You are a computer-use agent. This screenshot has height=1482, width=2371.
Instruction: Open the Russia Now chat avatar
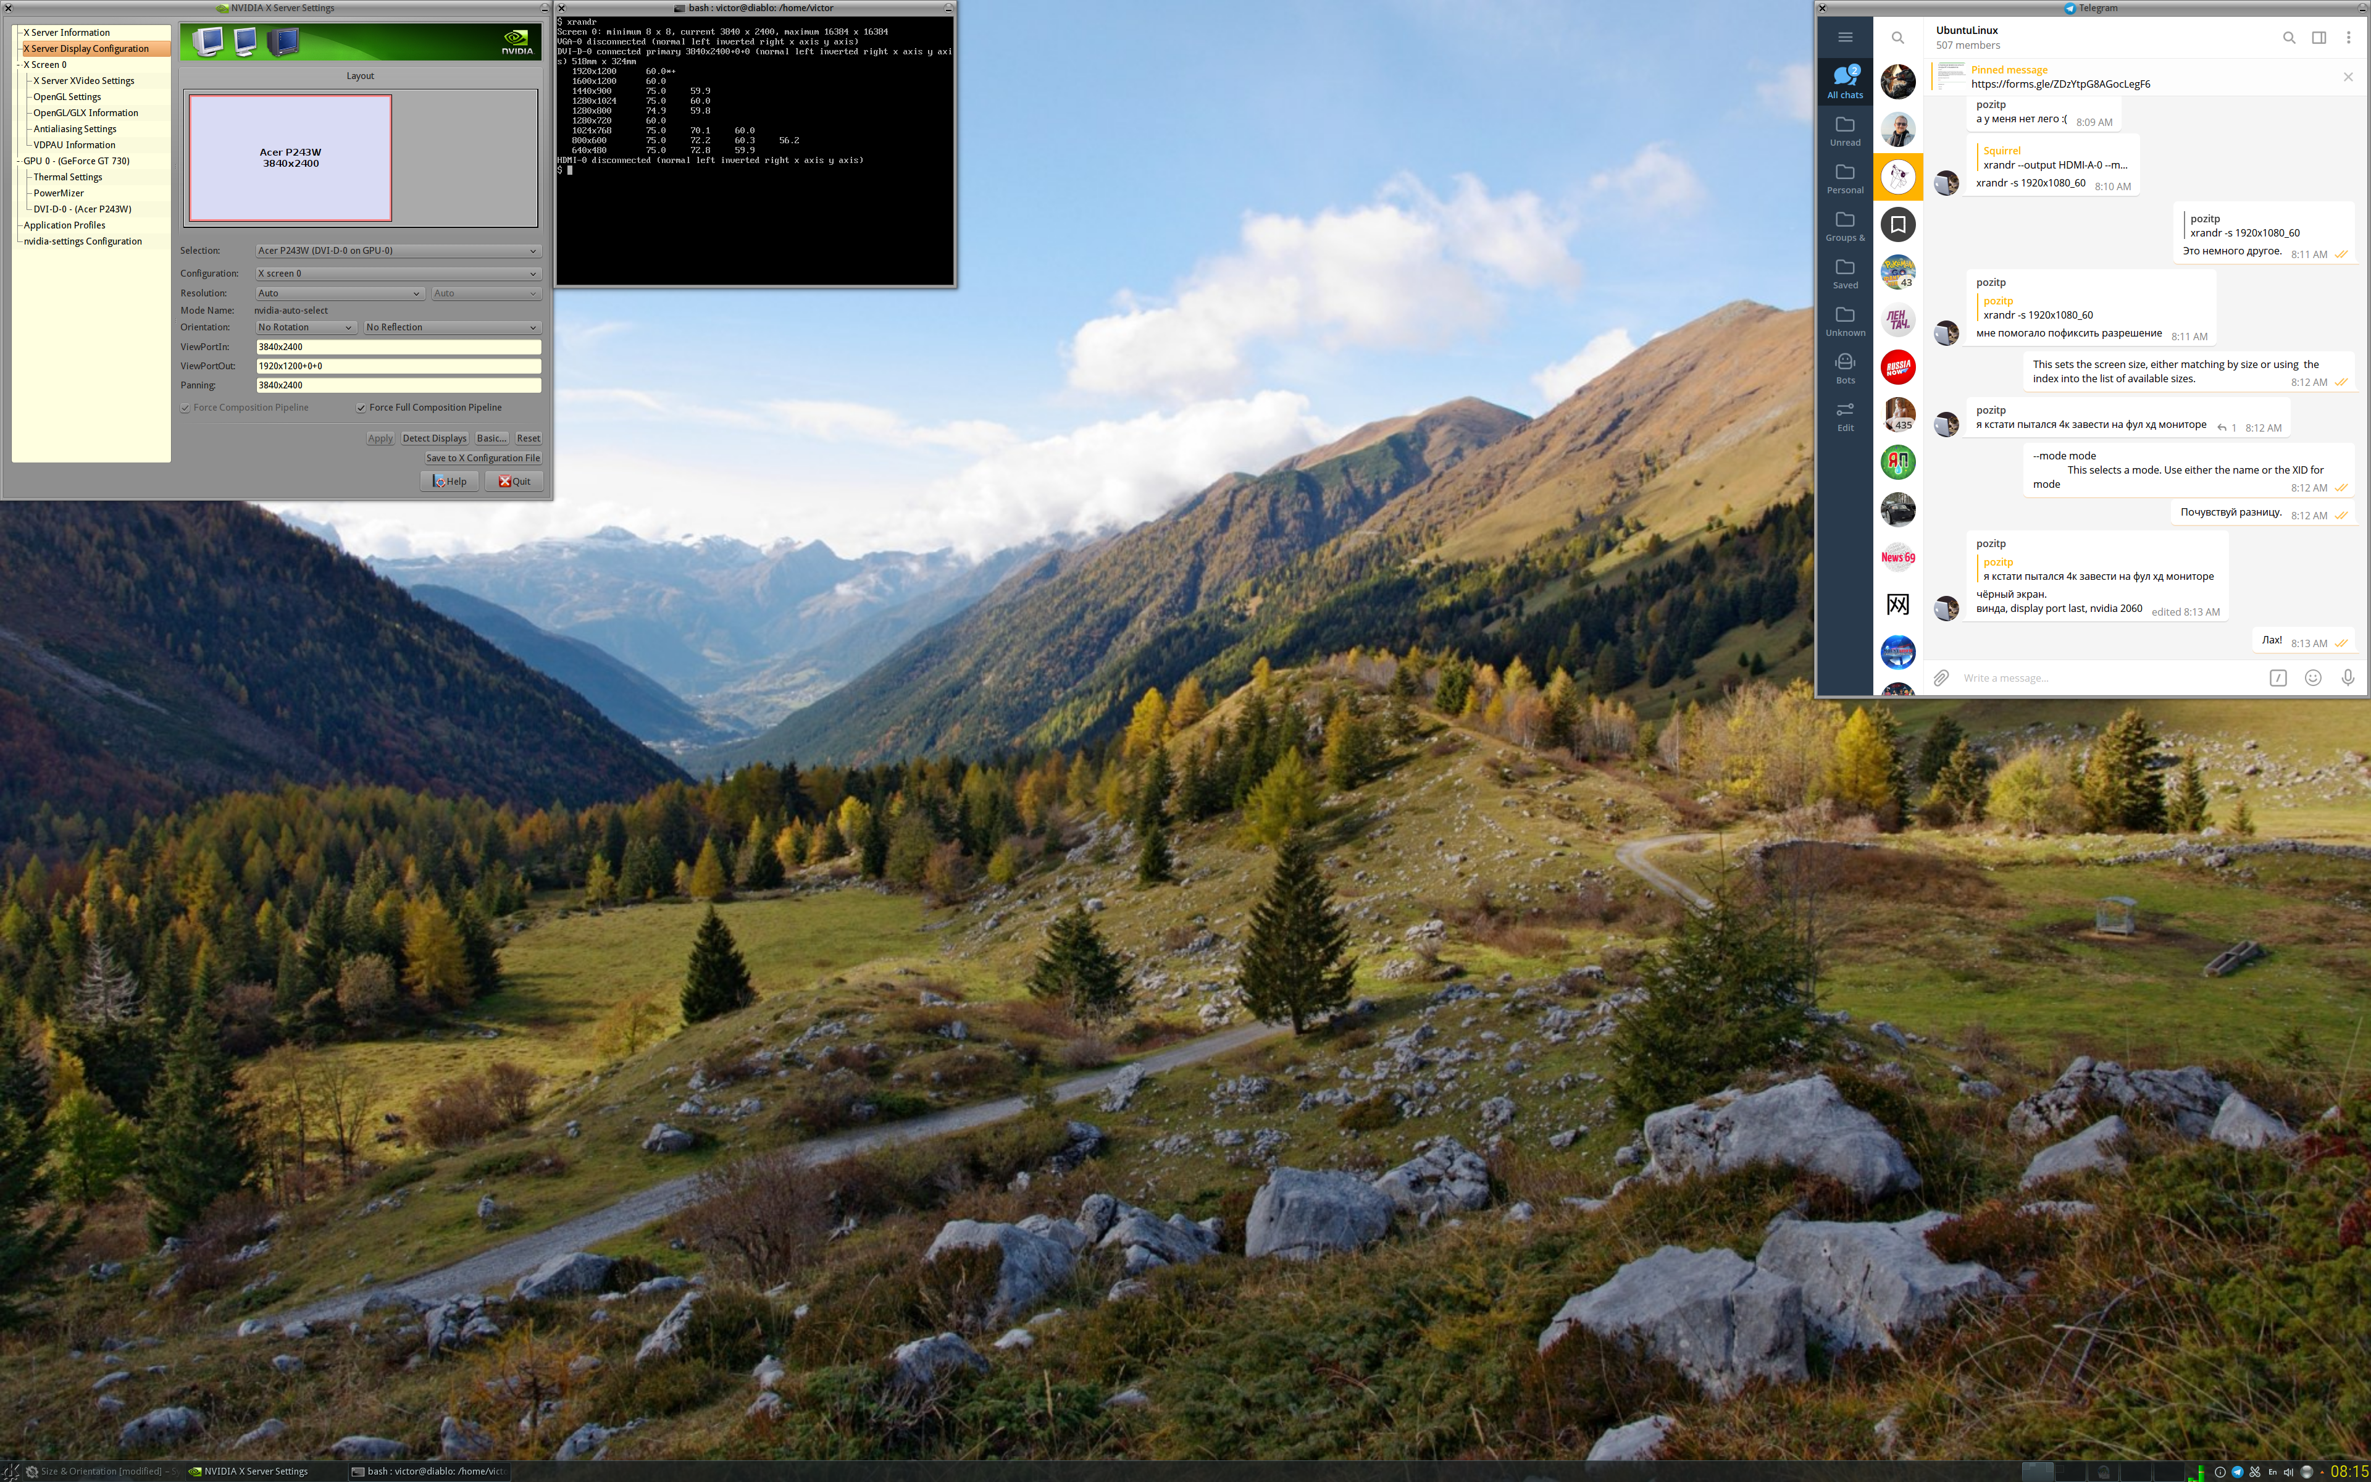coord(1898,367)
